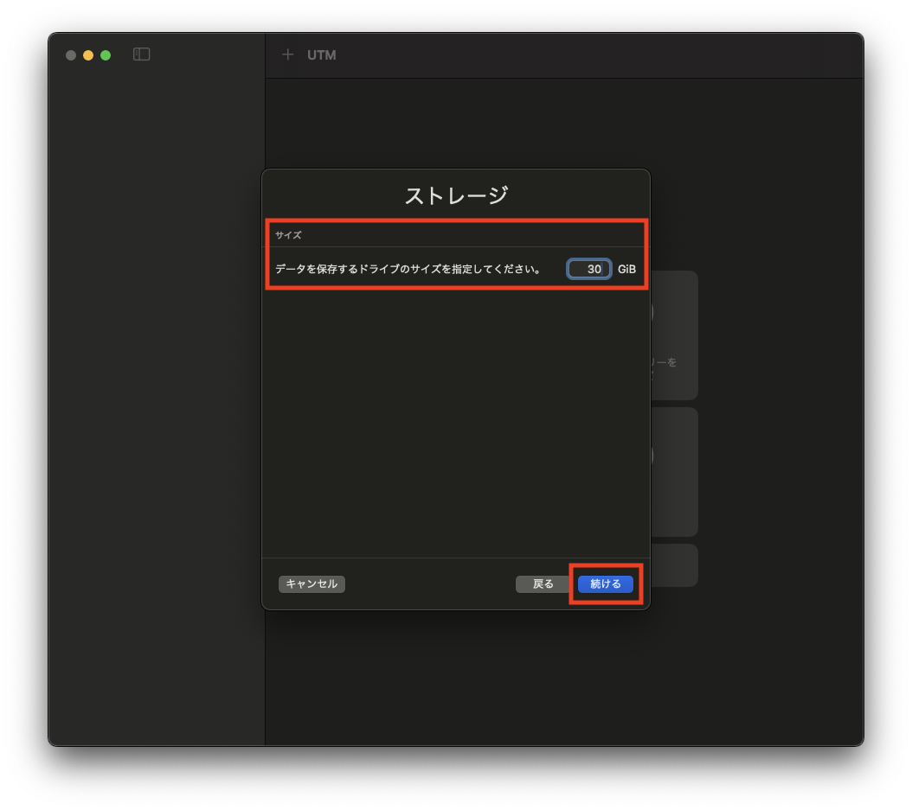
Task: Click the middle card behind the dialog
Action: click(673, 472)
